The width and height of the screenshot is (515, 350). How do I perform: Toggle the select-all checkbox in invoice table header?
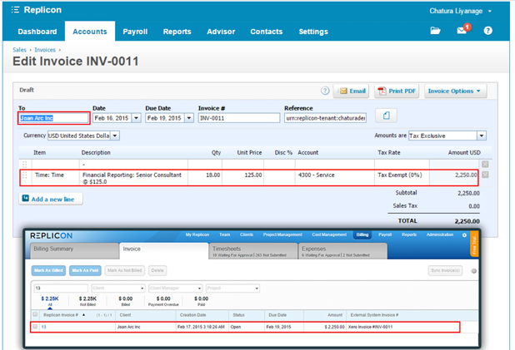click(35, 314)
